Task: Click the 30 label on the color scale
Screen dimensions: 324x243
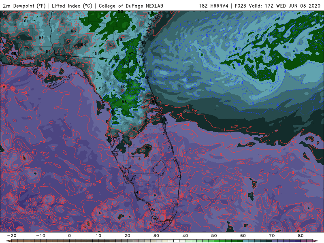Action: (156, 236)
